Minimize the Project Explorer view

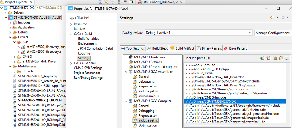click(x=125, y=1)
